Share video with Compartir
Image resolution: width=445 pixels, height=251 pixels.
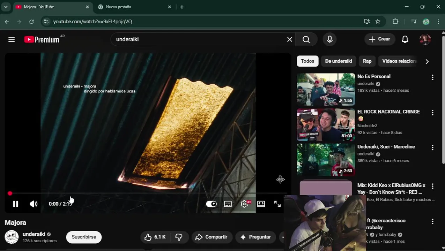pos(212,237)
